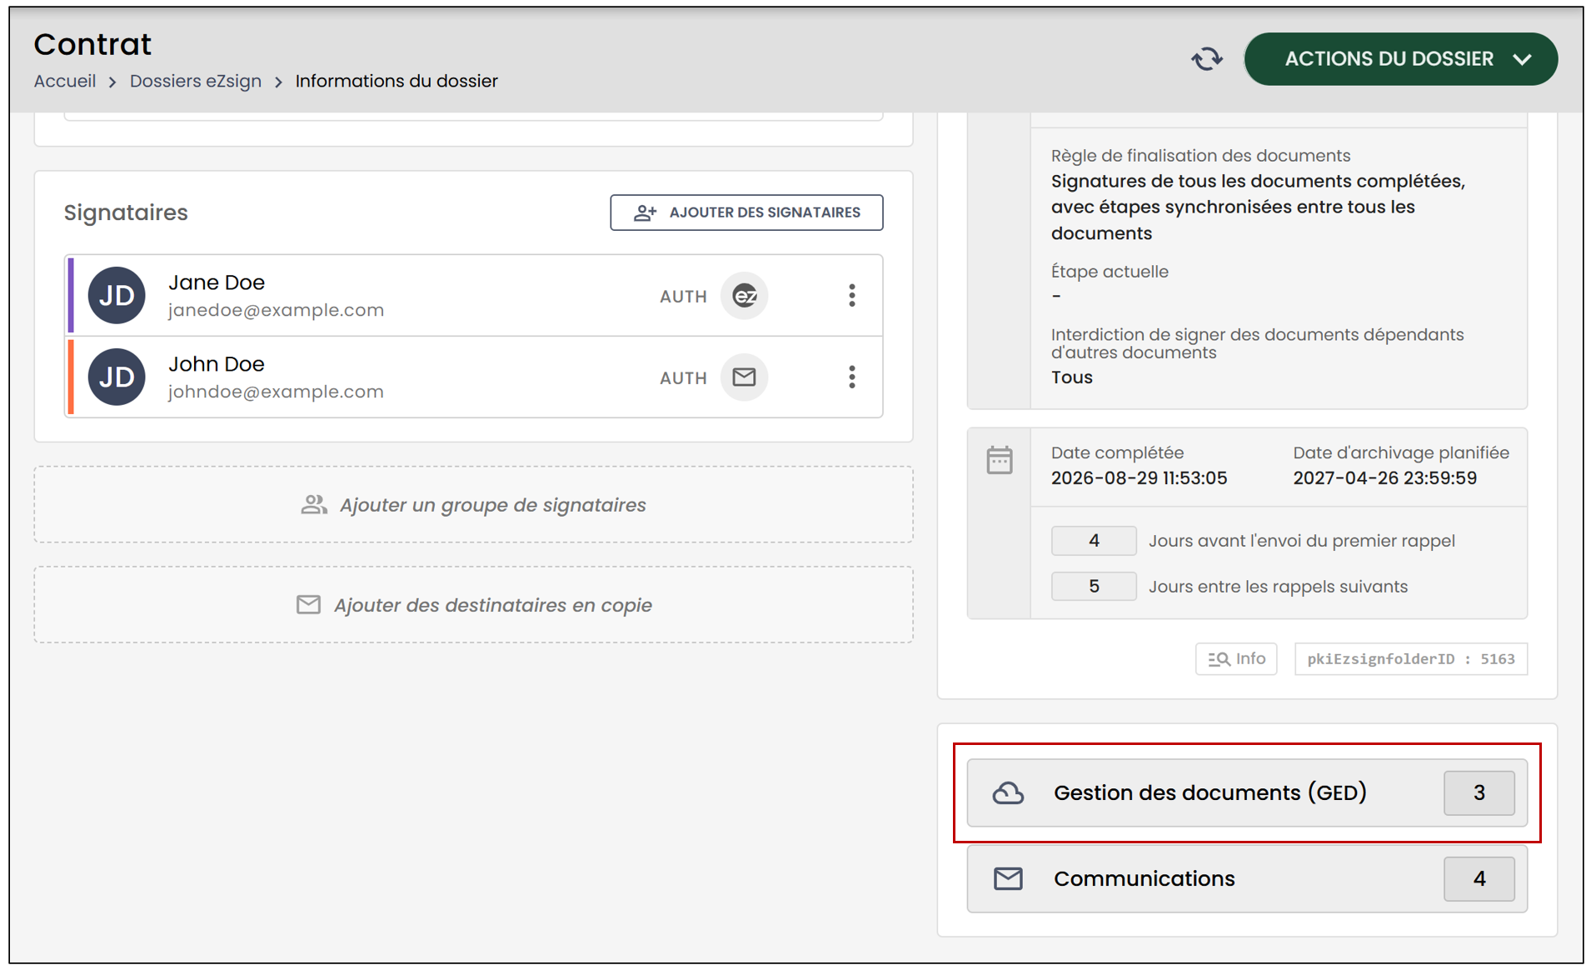Click Ajouter des signataires button
This screenshot has height=970, width=1591.
click(x=746, y=212)
